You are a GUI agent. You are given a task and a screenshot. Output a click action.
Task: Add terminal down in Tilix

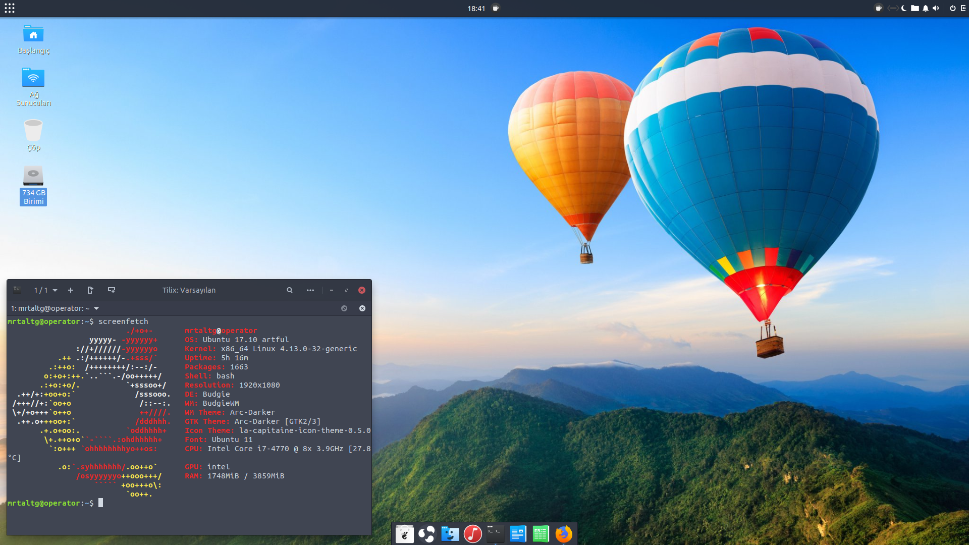[x=112, y=290]
